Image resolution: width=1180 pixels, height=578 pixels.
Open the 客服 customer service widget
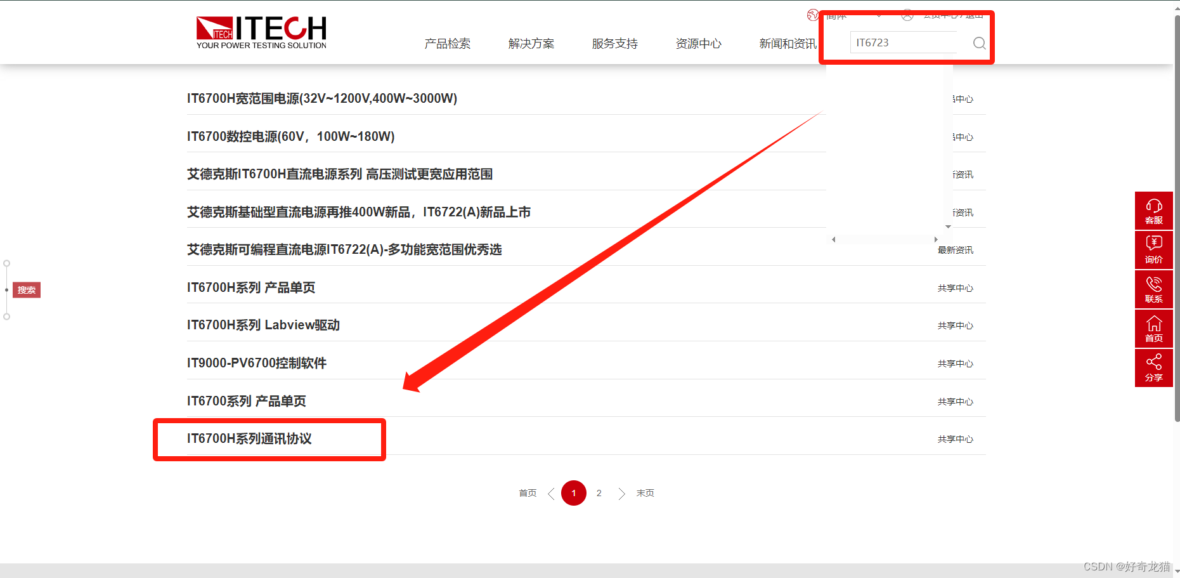(1153, 211)
